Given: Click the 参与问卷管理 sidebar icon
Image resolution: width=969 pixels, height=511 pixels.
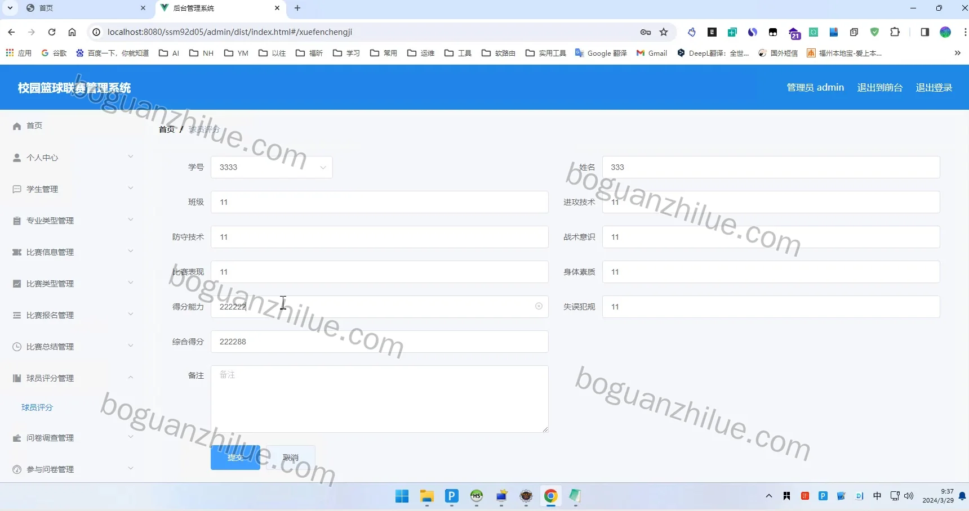Looking at the screenshot, I should 17,470.
